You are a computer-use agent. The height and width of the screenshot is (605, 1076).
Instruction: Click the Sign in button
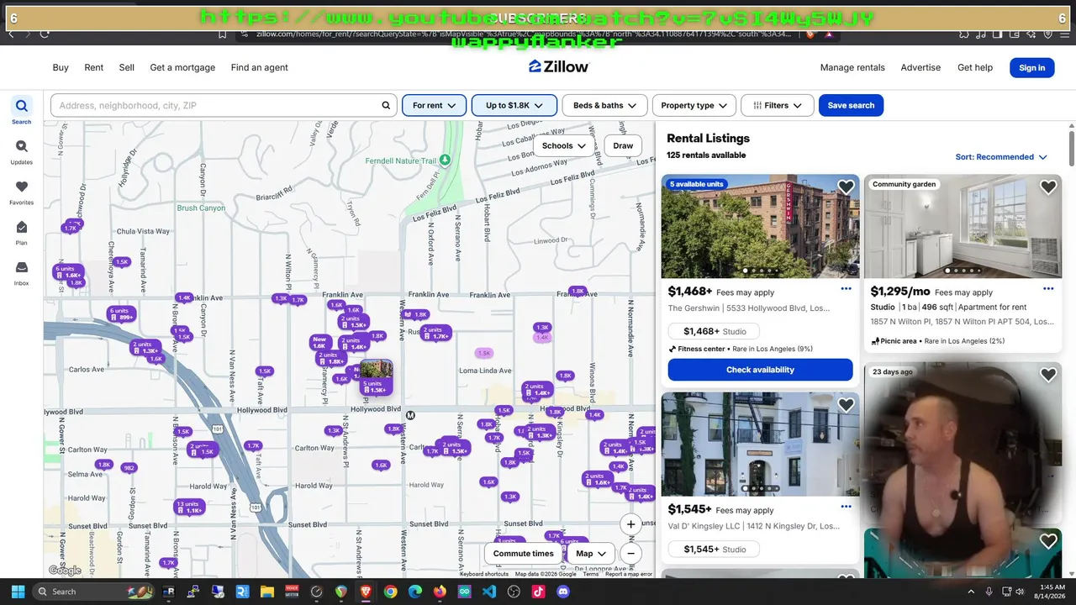coord(1032,67)
